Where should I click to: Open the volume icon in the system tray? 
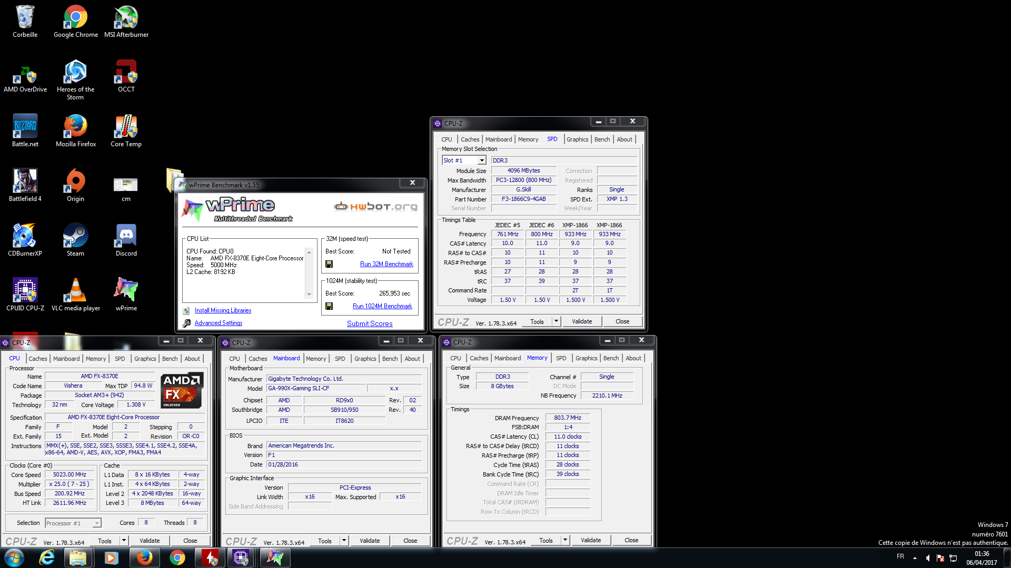pos(928,558)
